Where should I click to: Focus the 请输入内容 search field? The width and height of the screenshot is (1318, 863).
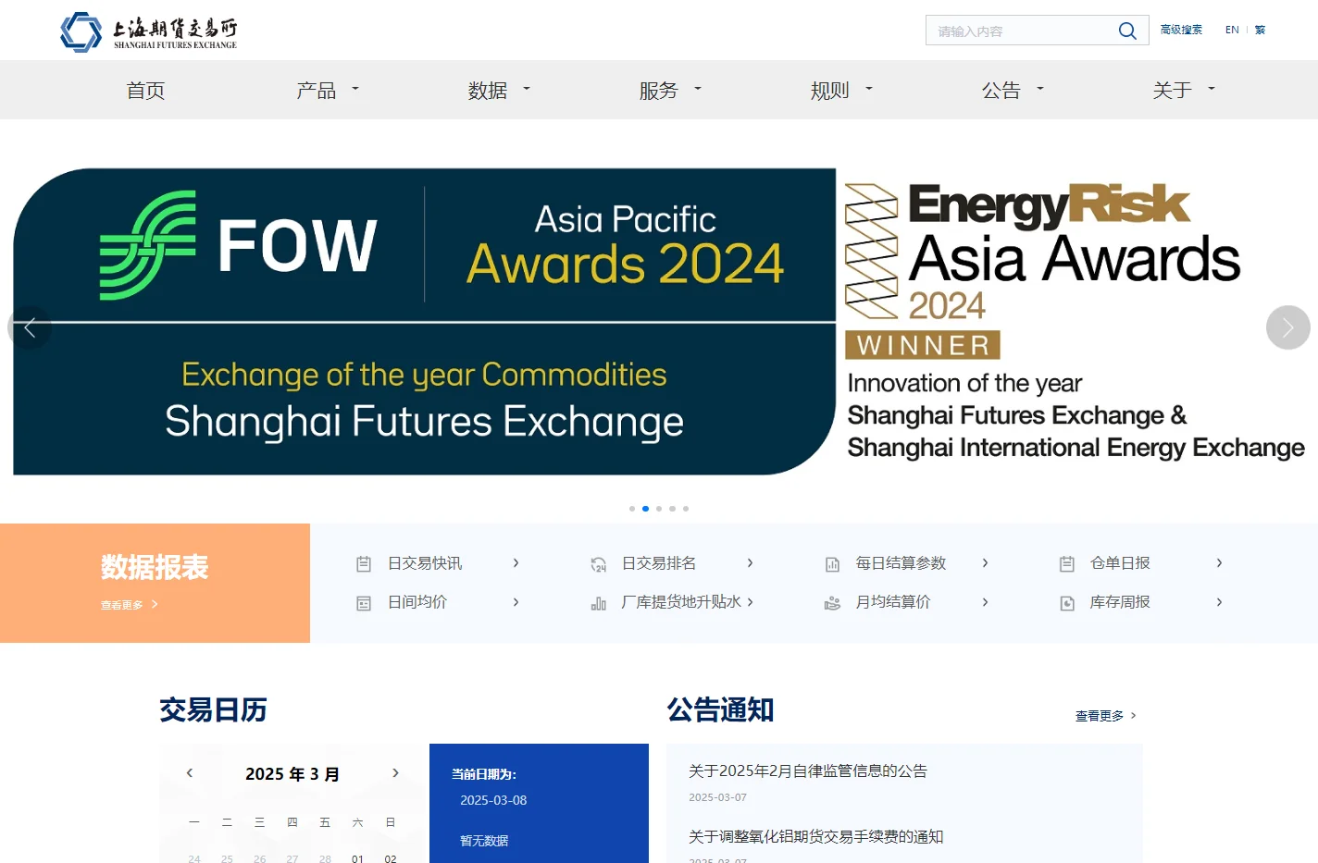pos(1021,31)
